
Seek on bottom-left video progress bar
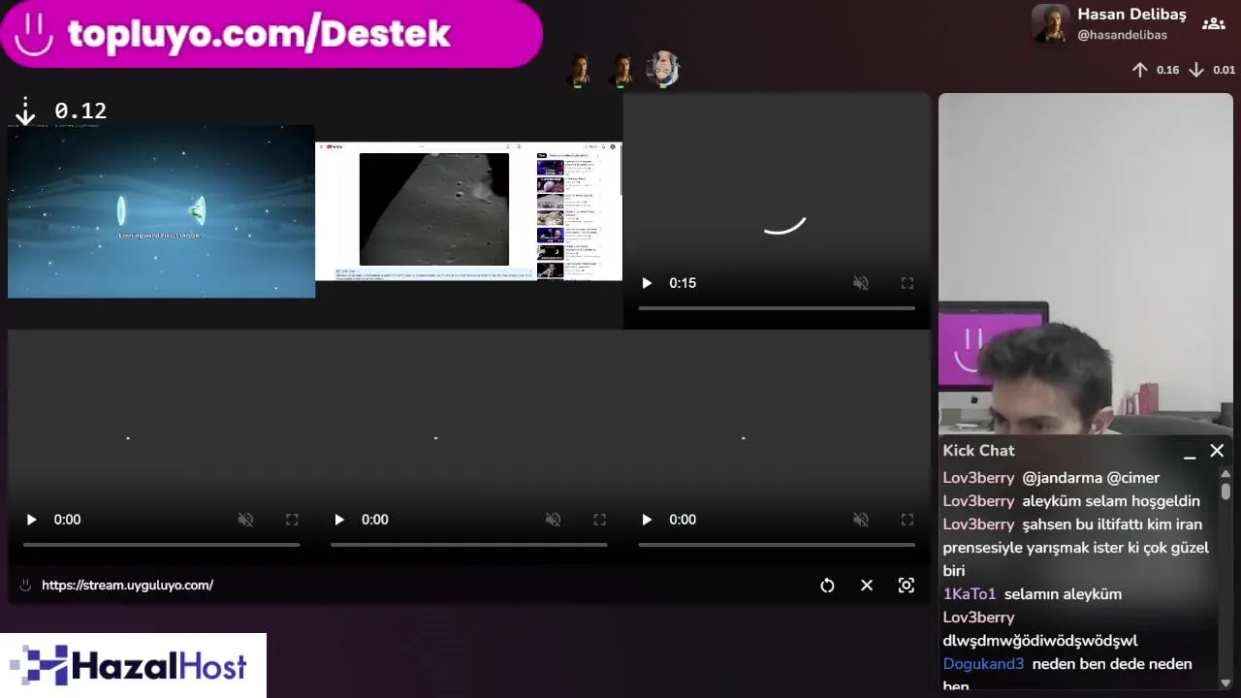[162, 545]
